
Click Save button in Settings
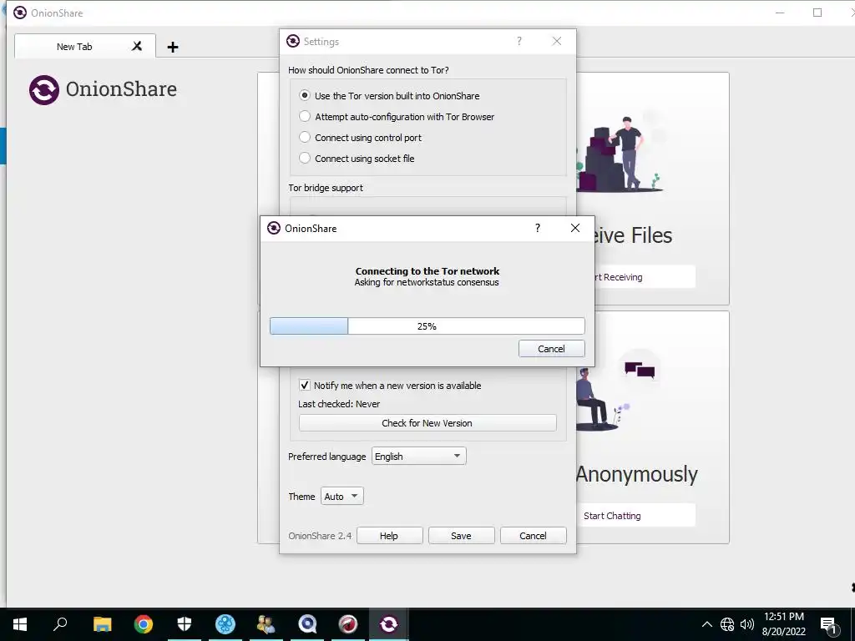click(461, 536)
